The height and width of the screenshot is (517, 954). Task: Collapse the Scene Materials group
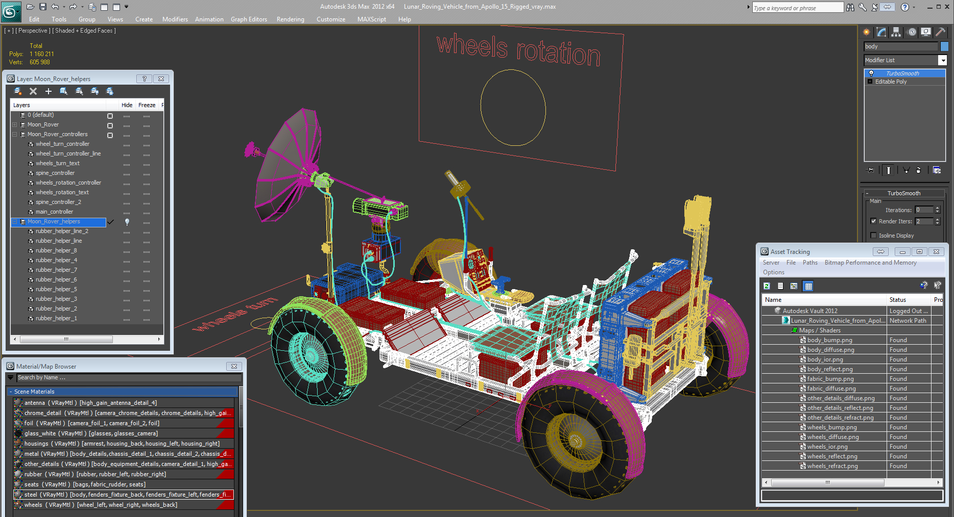(x=11, y=392)
